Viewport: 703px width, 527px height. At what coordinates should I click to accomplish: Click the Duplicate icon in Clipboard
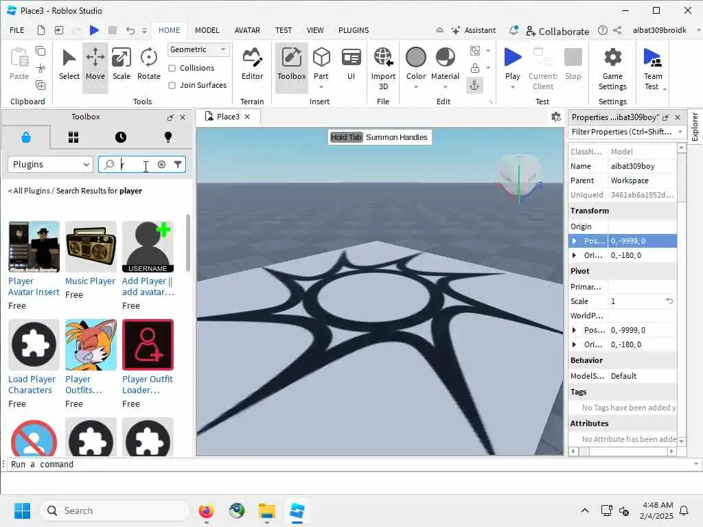click(41, 85)
